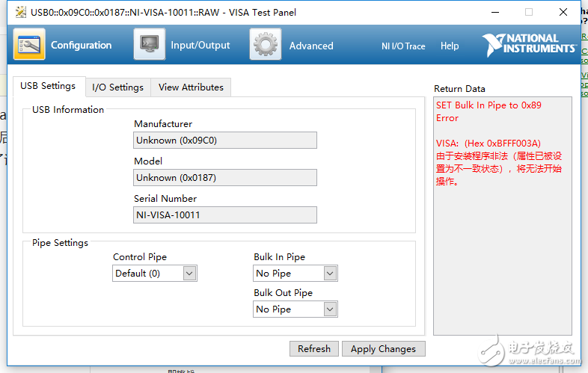588x373 pixels.
Task: Click the 'VISA: (Hex 0xBFFF003A)' error text
Action: [489, 144]
